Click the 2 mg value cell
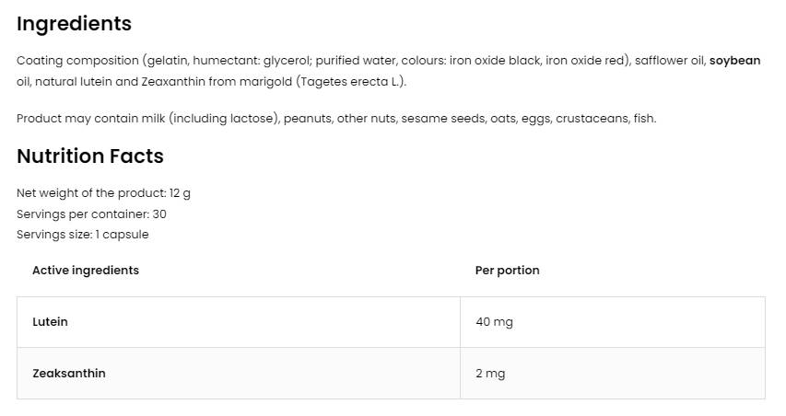The height and width of the screenshot is (416, 786). coord(490,374)
